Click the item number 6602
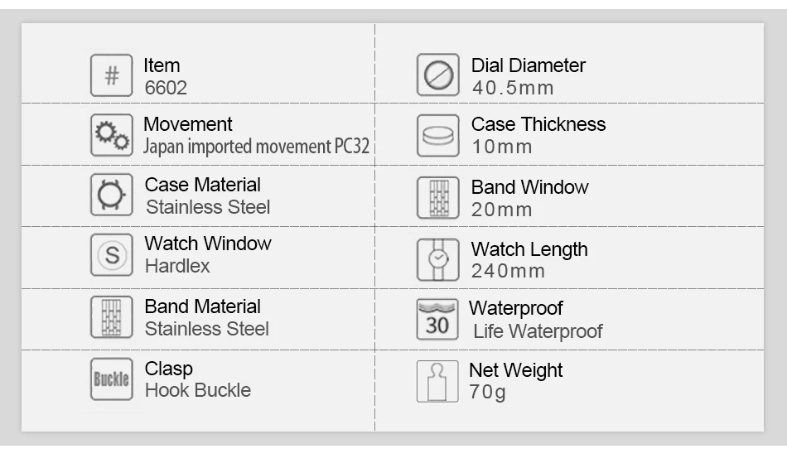The image size is (787, 468). [x=166, y=88]
